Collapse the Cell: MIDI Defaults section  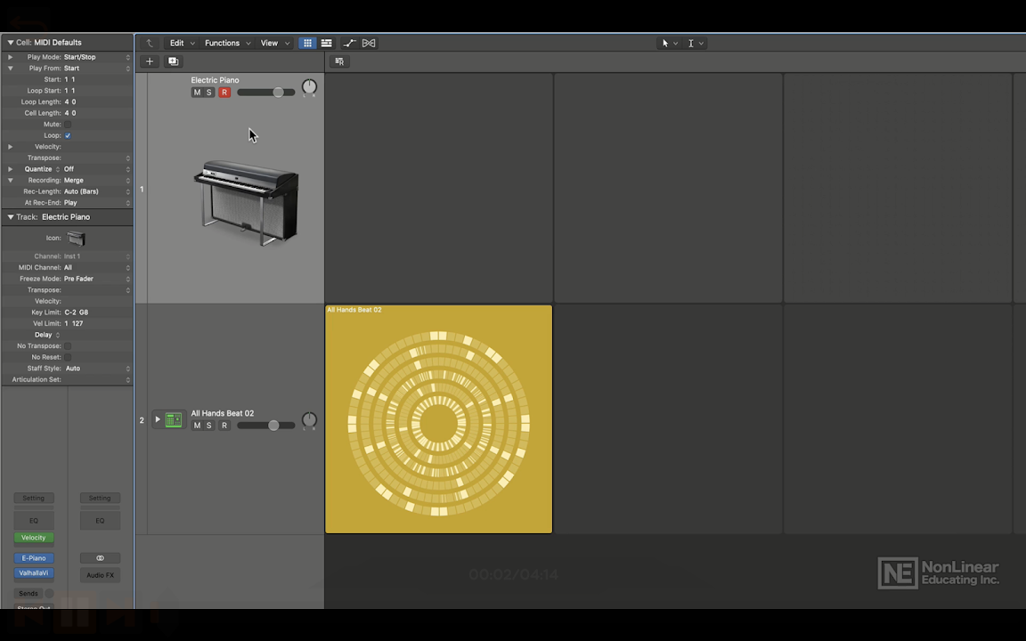(x=11, y=43)
